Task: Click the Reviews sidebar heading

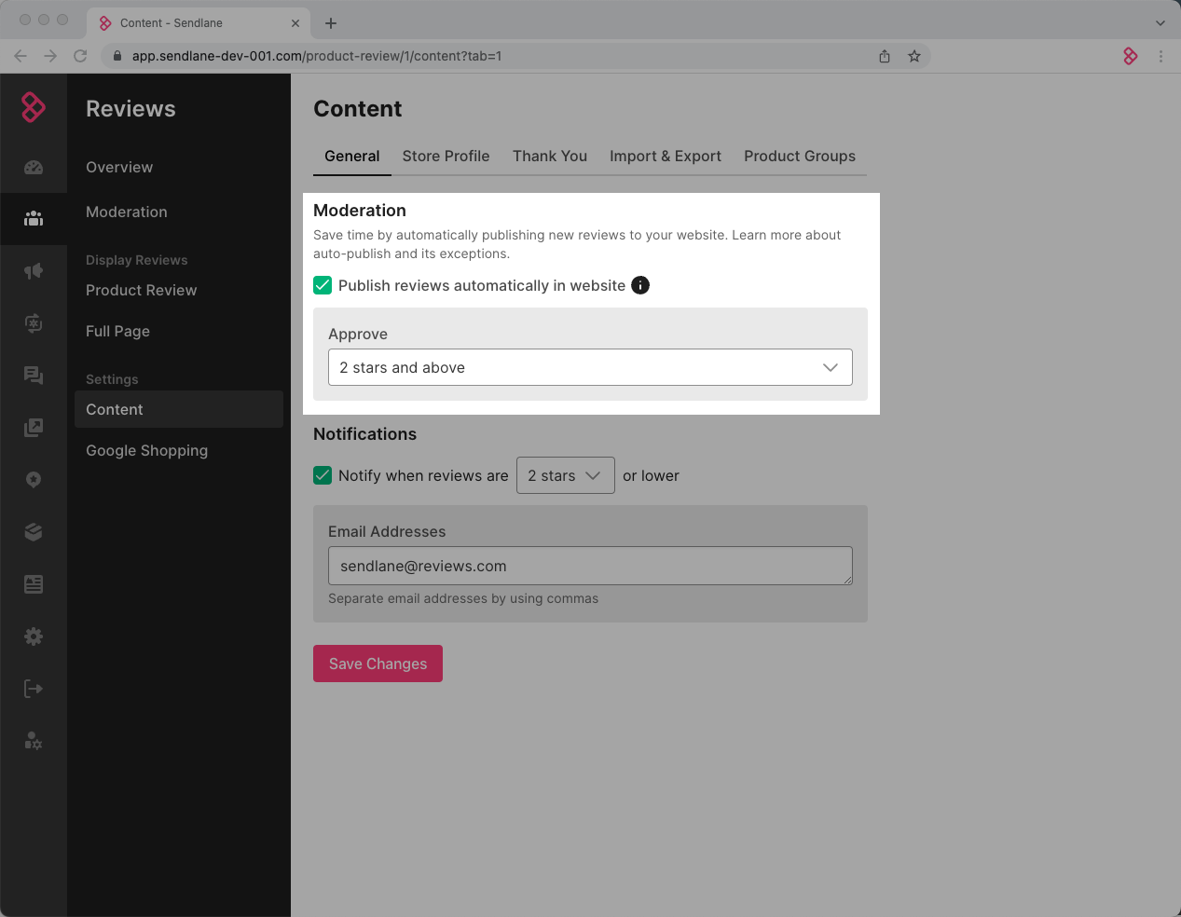Action: pyautogui.click(x=130, y=109)
